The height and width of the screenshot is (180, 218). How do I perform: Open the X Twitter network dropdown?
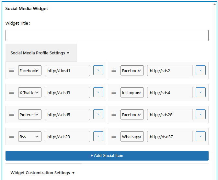pyautogui.click(x=30, y=93)
